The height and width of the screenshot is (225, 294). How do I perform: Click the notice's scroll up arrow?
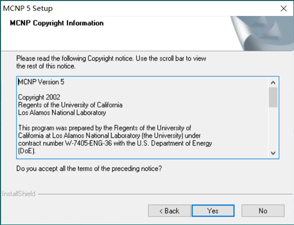tap(273, 83)
